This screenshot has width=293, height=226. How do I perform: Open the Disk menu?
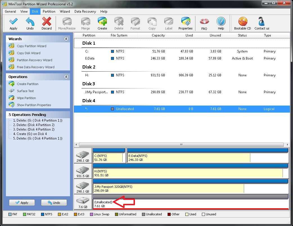[x=35, y=12]
